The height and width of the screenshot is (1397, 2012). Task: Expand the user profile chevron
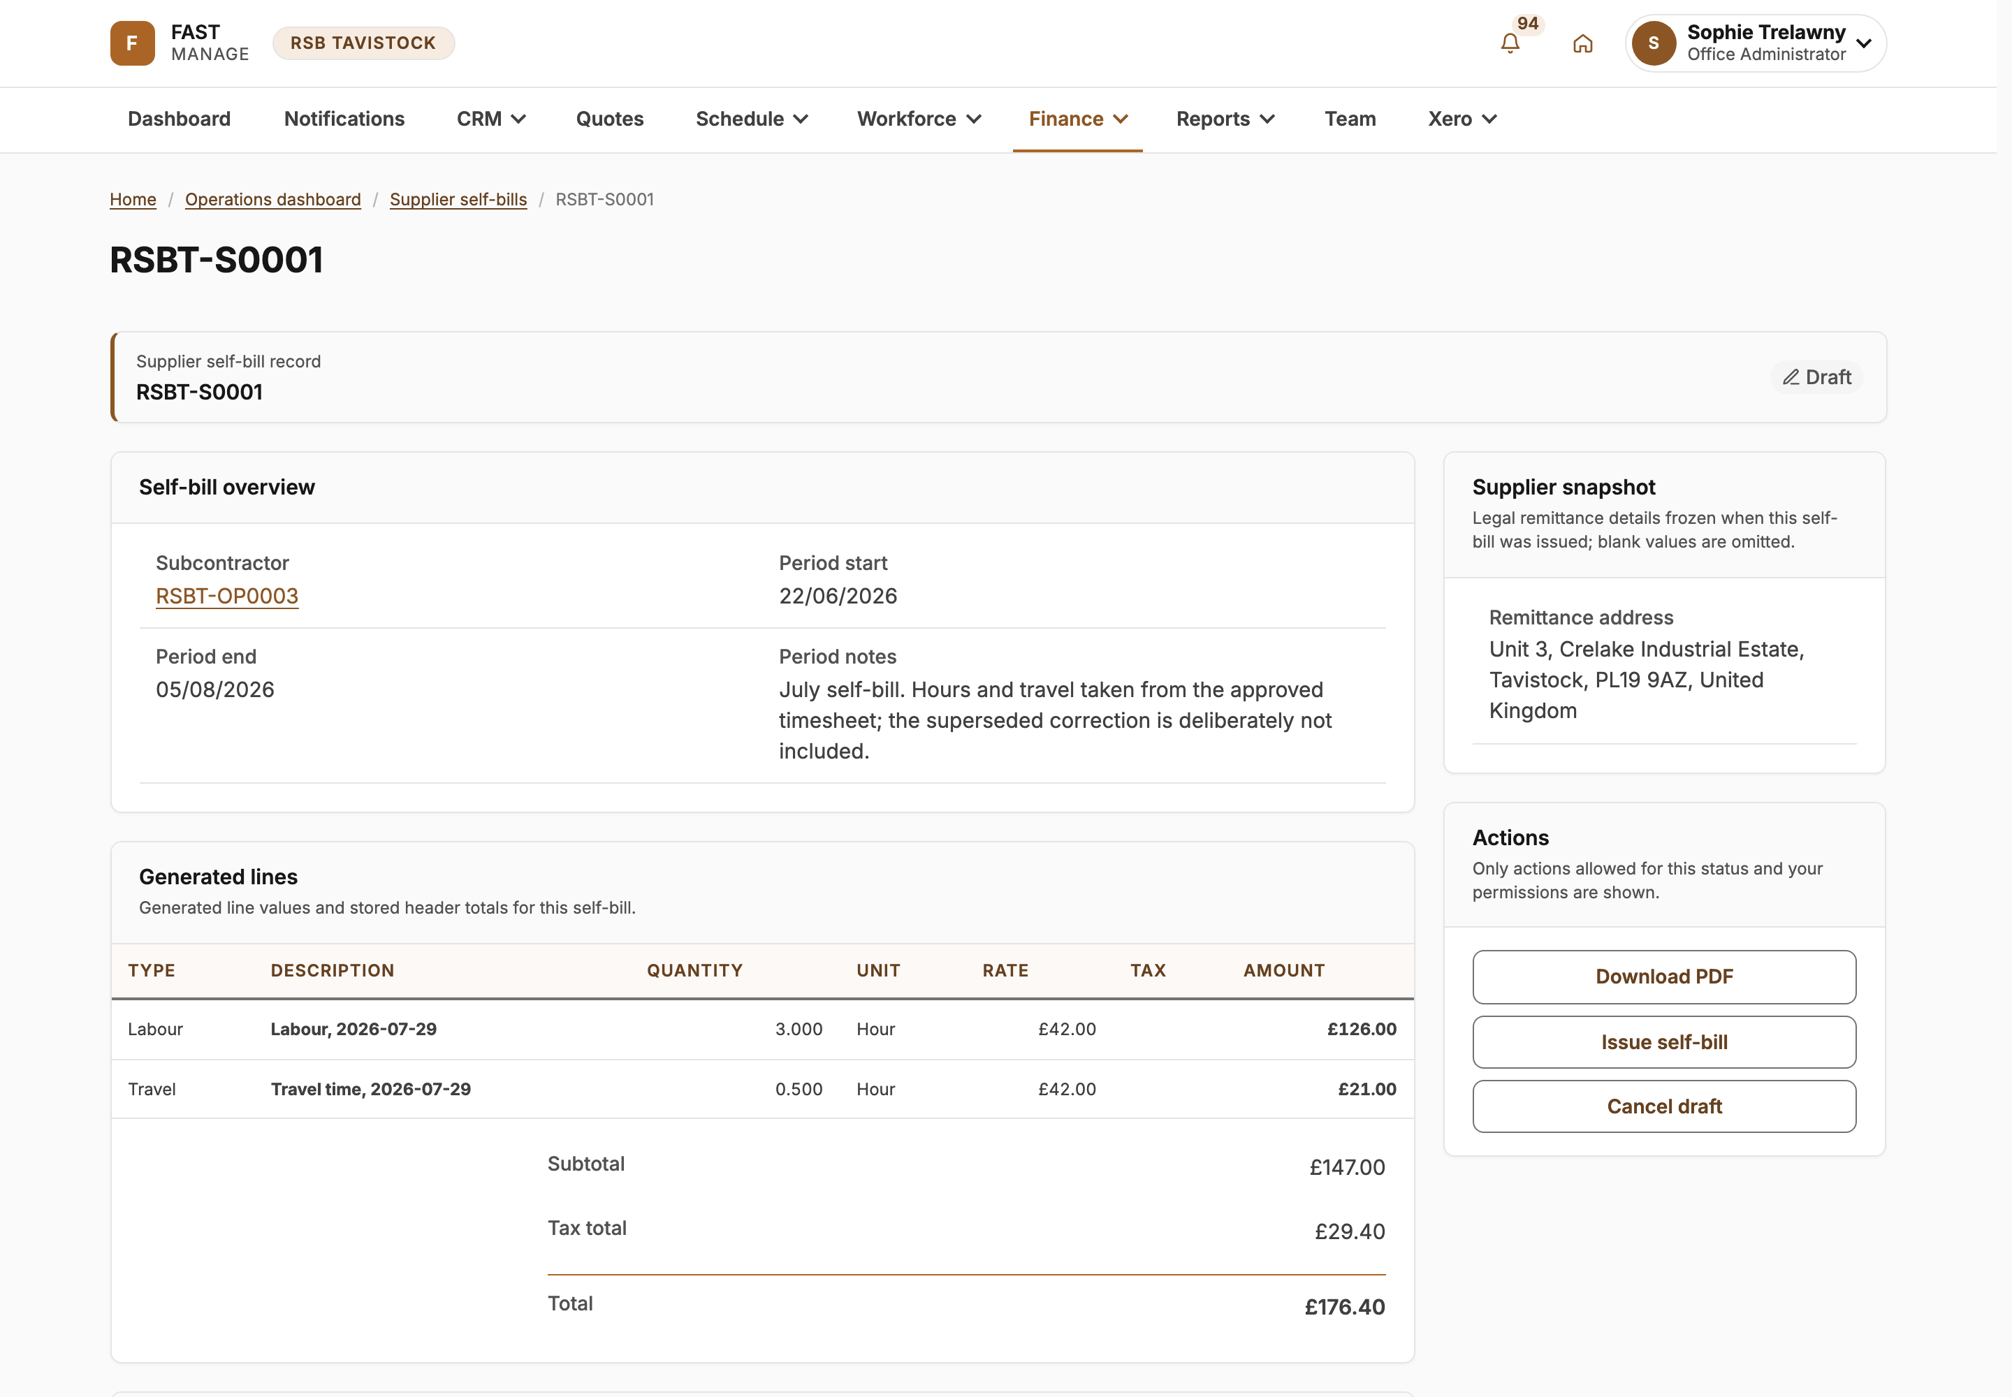click(x=1863, y=43)
